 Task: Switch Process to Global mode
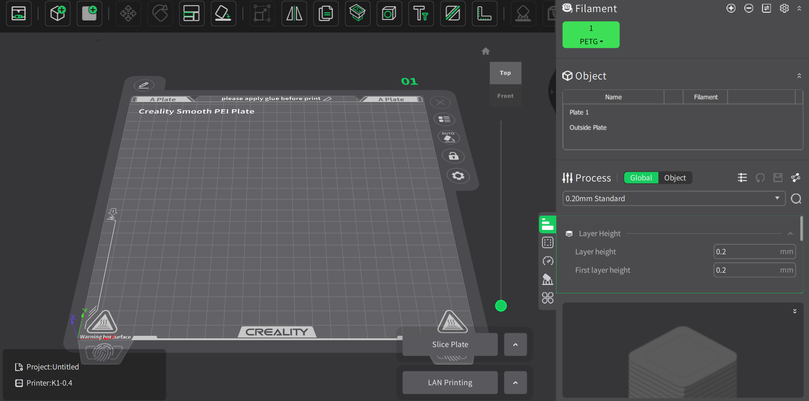641,178
